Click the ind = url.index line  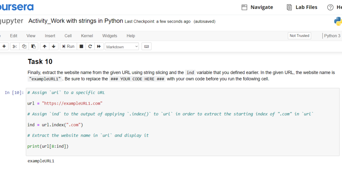55,125
